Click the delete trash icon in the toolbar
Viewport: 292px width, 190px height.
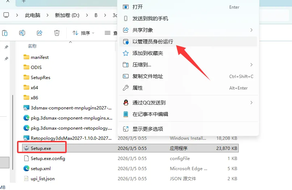[57, 33]
